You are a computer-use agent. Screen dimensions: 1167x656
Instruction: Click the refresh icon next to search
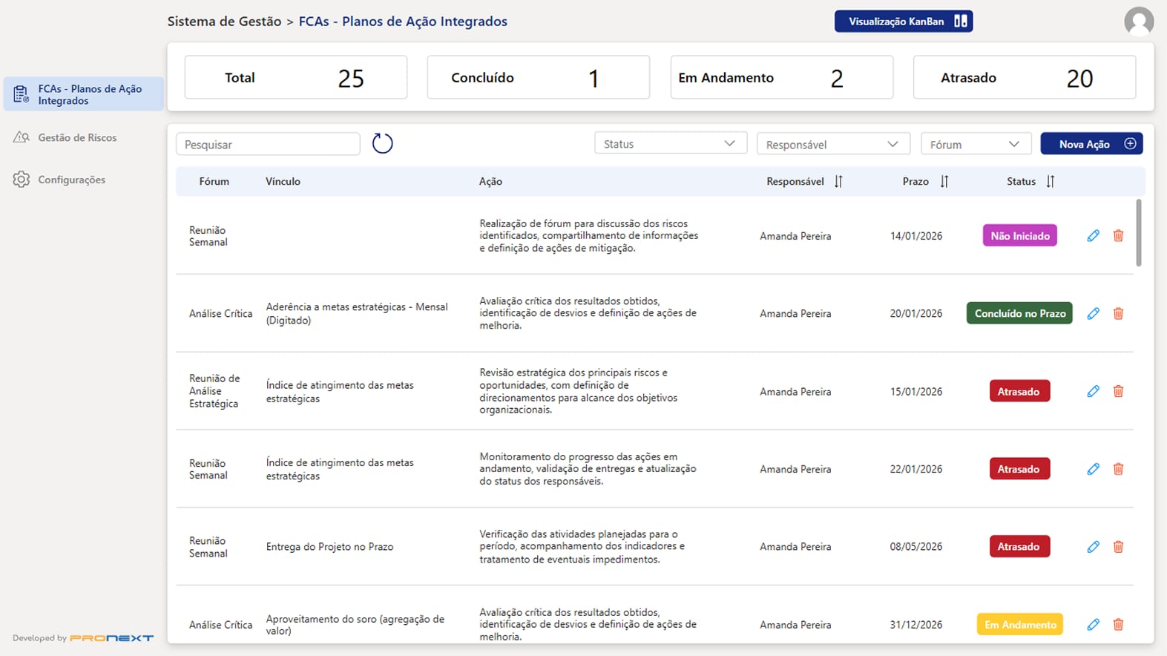coord(382,143)
